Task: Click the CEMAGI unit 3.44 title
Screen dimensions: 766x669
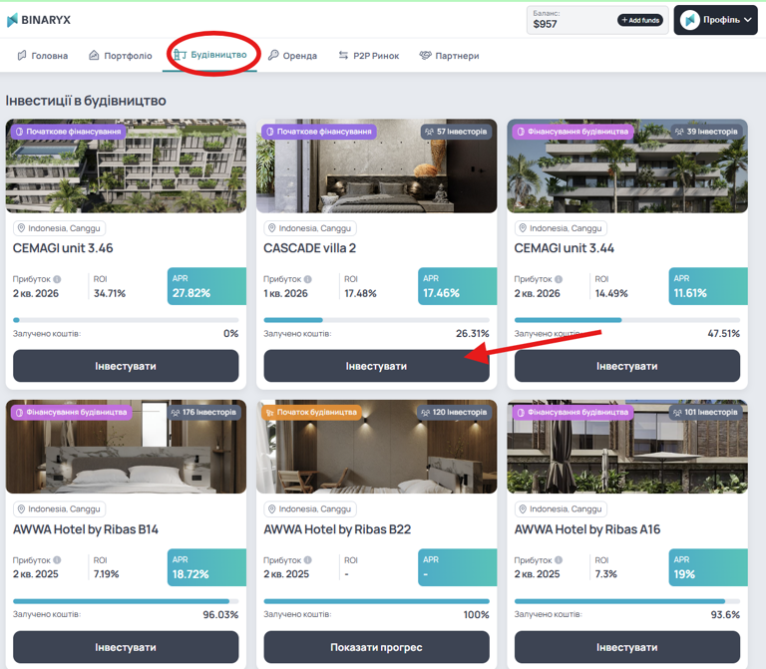Action: pos(565,248)
